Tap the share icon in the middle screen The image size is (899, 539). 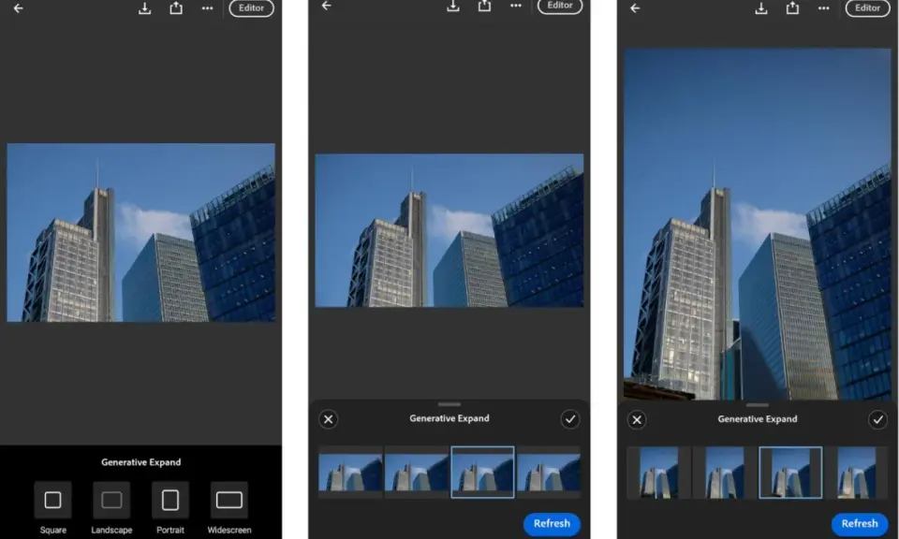[484, 6]
